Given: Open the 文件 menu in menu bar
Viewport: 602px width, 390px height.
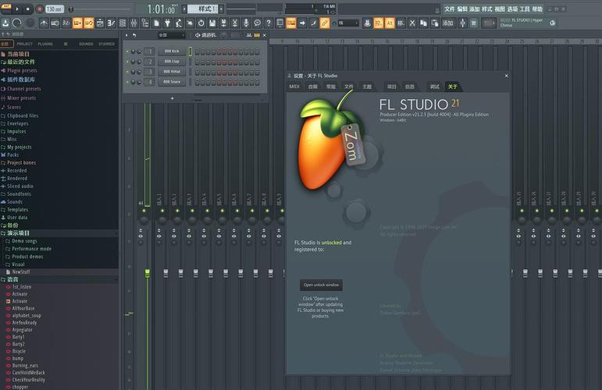Looking at the screenshot, I should pyautogui.click(x=449, y=9).
